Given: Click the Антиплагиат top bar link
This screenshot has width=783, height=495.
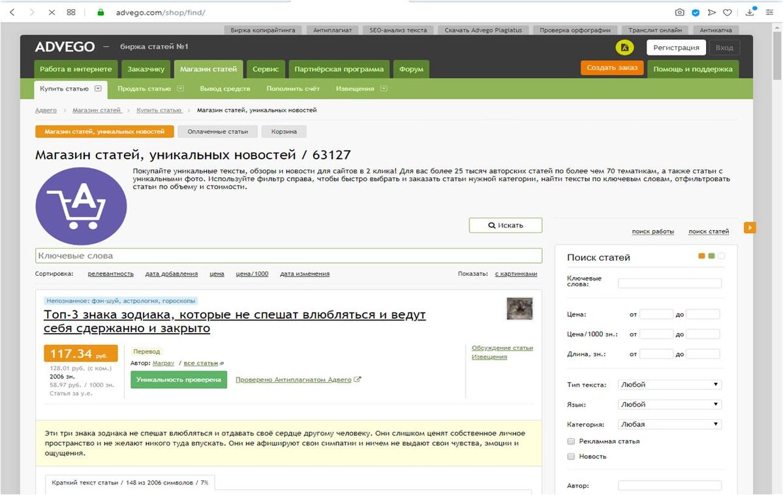Looking at the screenshot, I should click(333, 30).
